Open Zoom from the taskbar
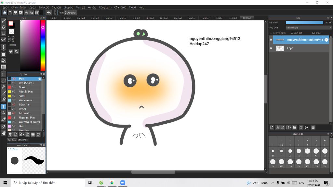This screenshot has width=333, height=187. (x=123, y=182)
